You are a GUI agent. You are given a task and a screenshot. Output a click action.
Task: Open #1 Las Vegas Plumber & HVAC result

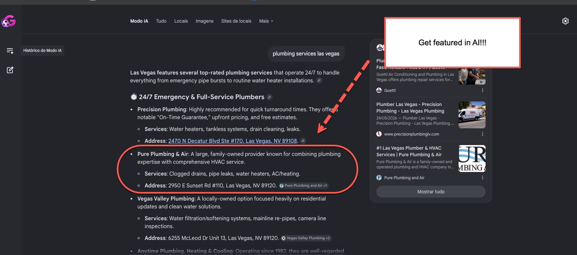[x=409, y=151]
